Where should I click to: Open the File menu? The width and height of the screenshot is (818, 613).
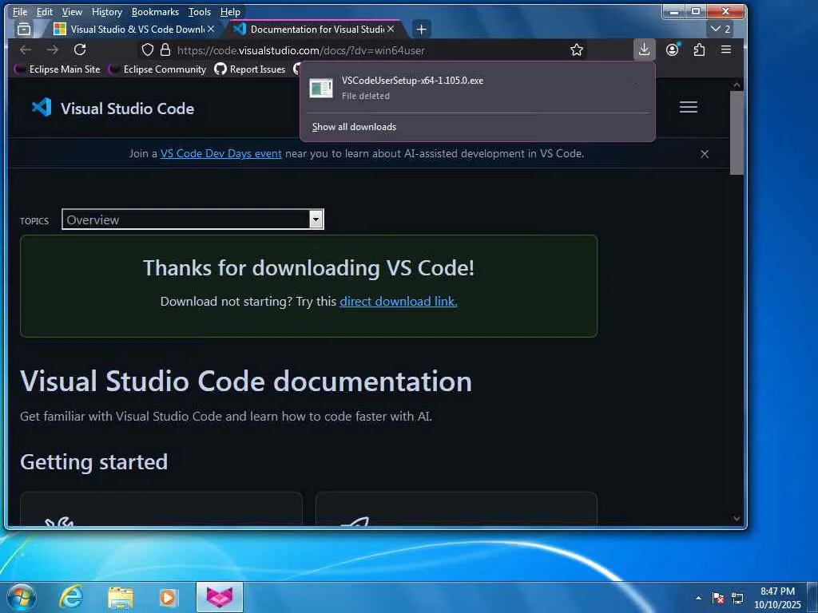[20, 11]
